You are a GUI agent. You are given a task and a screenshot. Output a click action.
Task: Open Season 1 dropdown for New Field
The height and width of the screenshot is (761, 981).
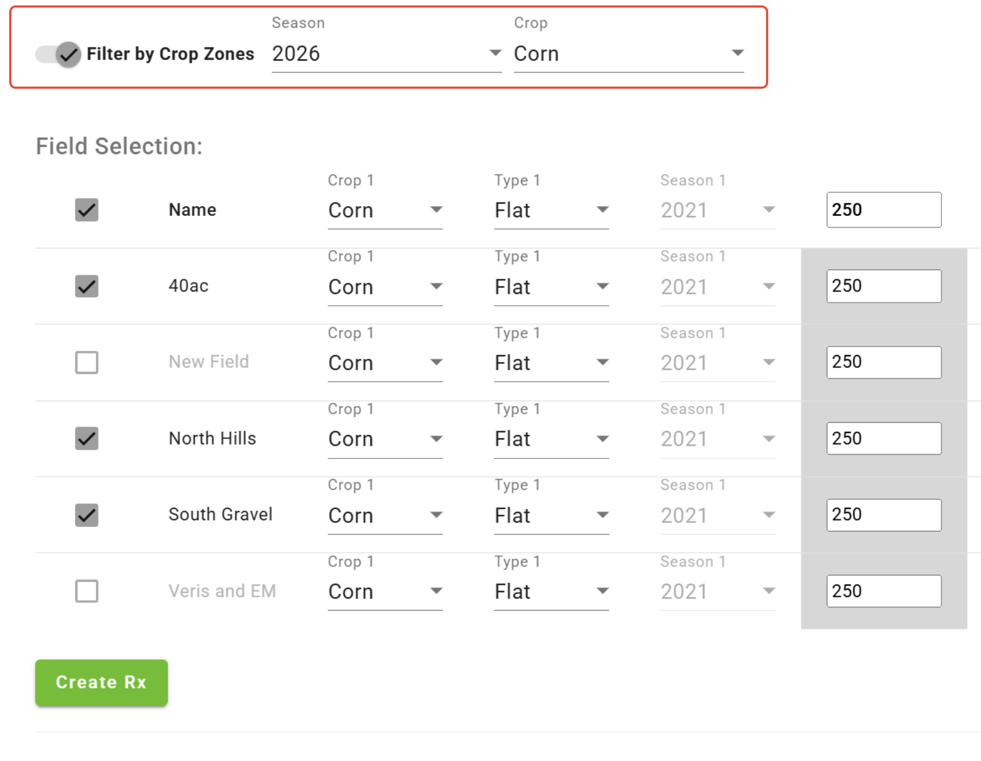(x=717, y=363)
